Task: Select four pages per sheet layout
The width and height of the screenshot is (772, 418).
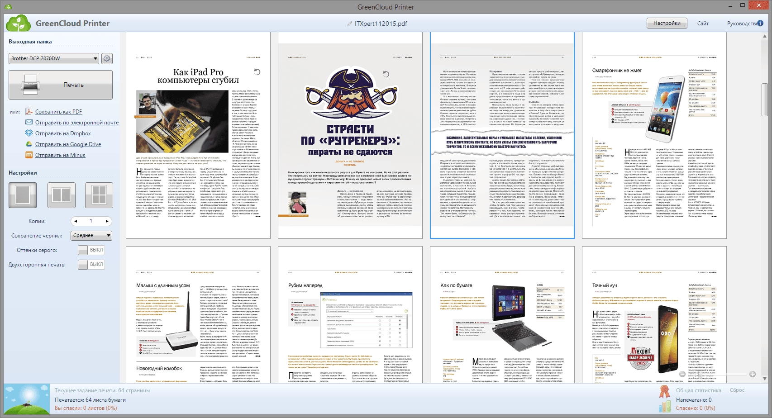Action: pyautogui.click(x=99, y=195)
